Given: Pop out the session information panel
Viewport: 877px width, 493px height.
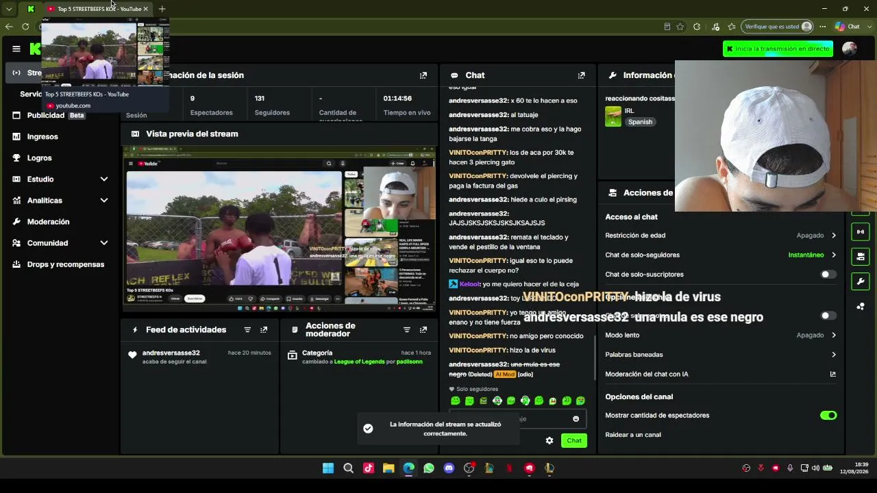Looking at the screenshot, I should (423, 75).
